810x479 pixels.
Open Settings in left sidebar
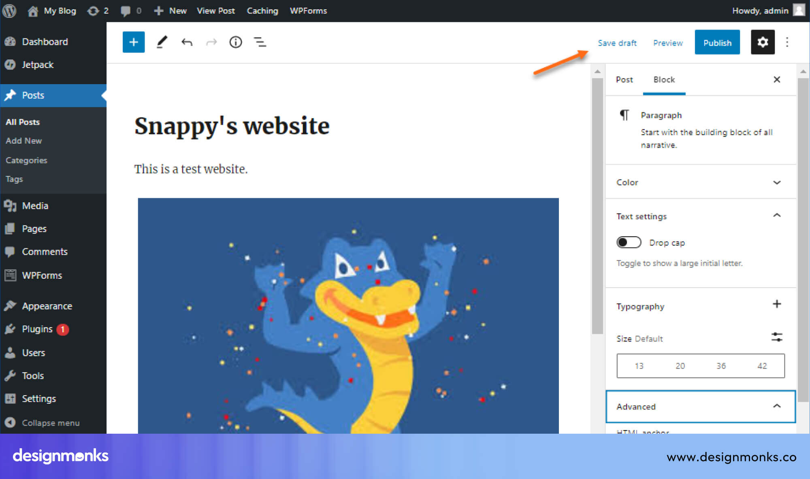pos(53,399)
